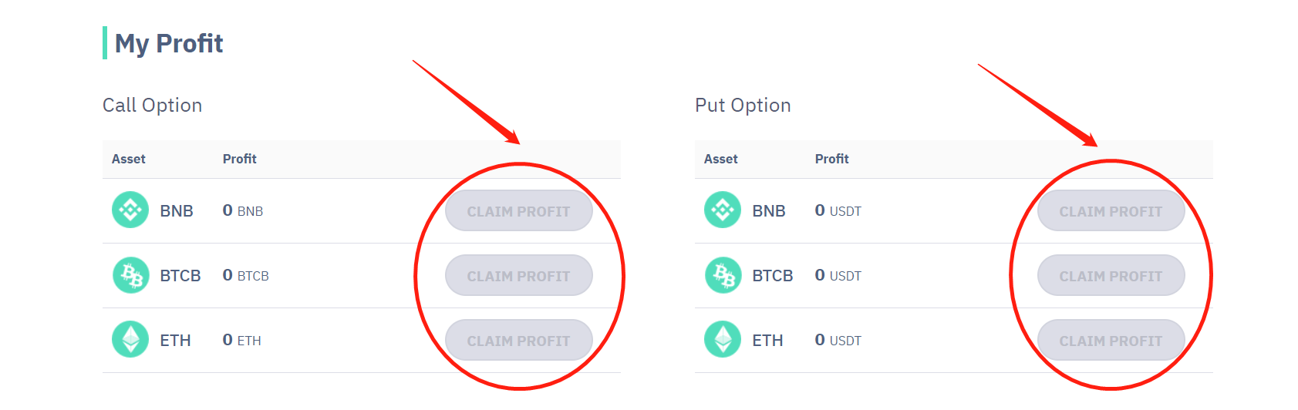
Task: Claim profit for ETH Call Option
Action: point(518,341)
